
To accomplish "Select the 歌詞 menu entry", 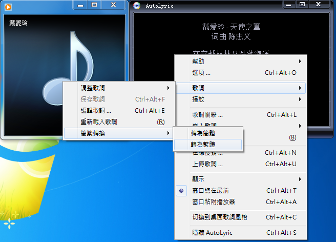I will 241,88.
